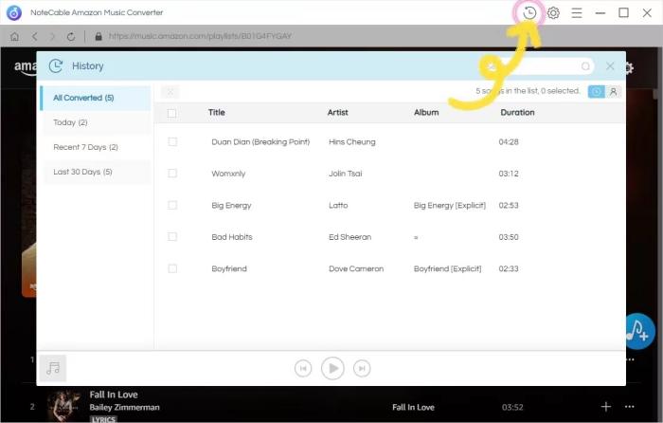Click the music note thumbnail in player
Viewport: 663px width, 423px height.
[53, 368]
